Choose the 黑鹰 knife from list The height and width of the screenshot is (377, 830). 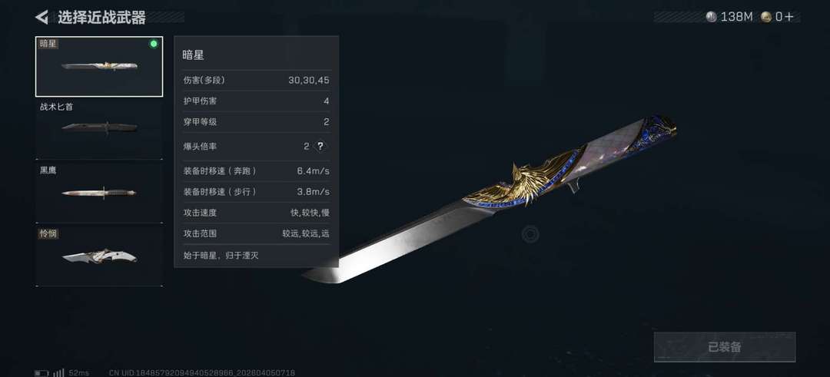coord(99,192)
